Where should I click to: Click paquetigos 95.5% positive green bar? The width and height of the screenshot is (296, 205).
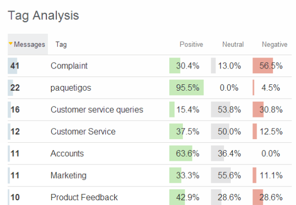(x=187, y=87)
